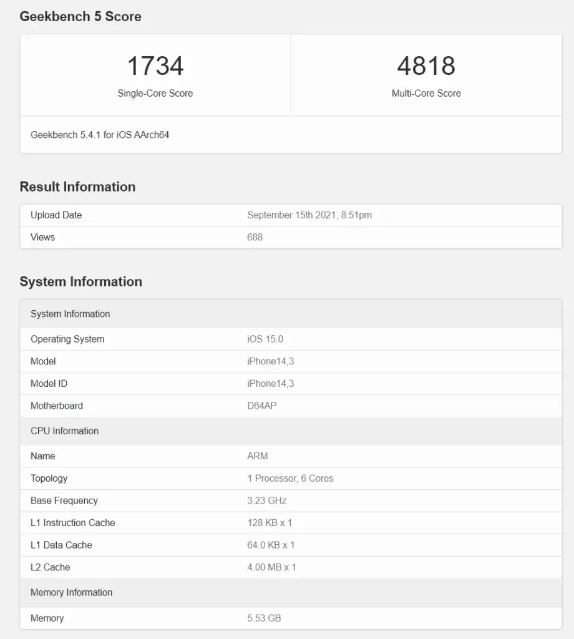Select the ARM processor name value
This screenshot has height=639, width=574.
point(258,456)
